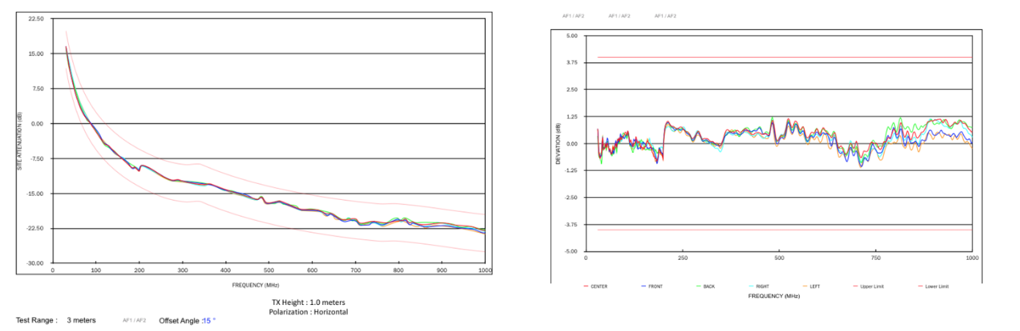This screenshot has width=1020, height=331.
Task: Click FREQUENCY (MHz) label under right chart
Action: pyautogui.click(x=773, y=296)
